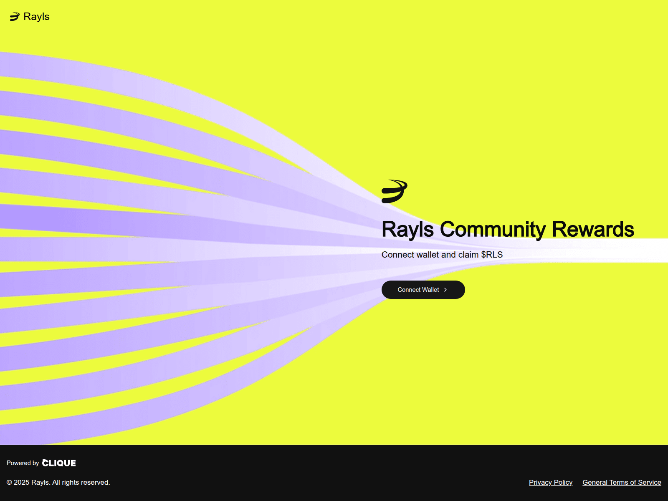The width and height of the screenshot is (668, 501).
Task: Click the 'Rayls' wordmark in the header
Action: point(36,17)
